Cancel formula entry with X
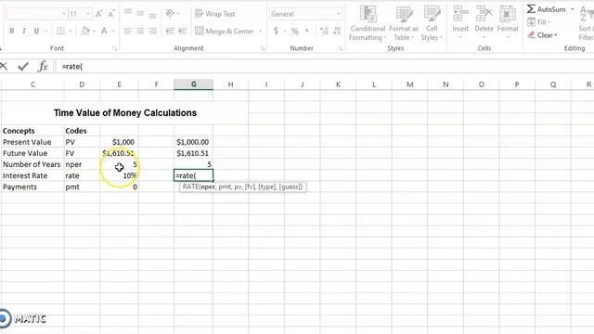 tap(4, 66)
